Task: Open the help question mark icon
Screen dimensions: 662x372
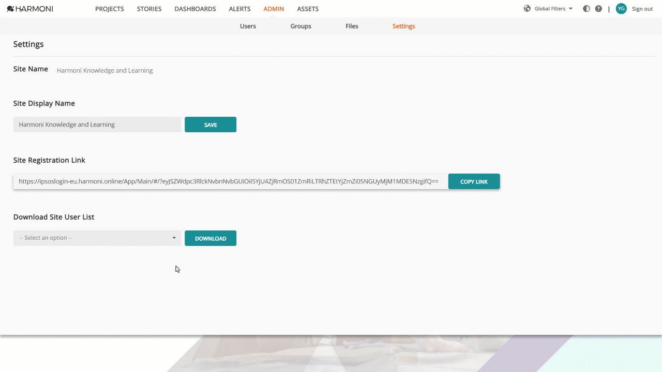Action: point(598,9)
